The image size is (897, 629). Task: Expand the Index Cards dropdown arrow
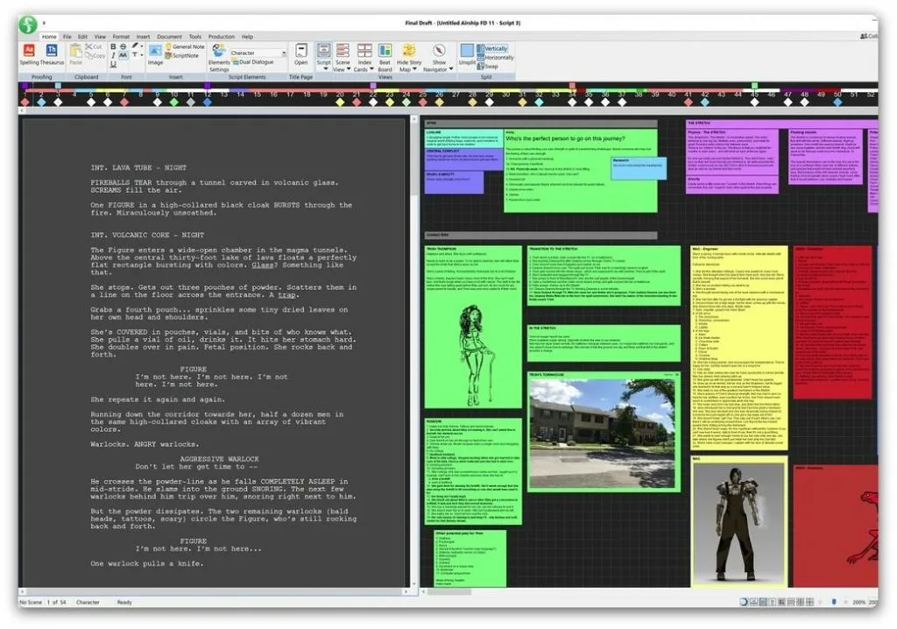coord(371,69)
